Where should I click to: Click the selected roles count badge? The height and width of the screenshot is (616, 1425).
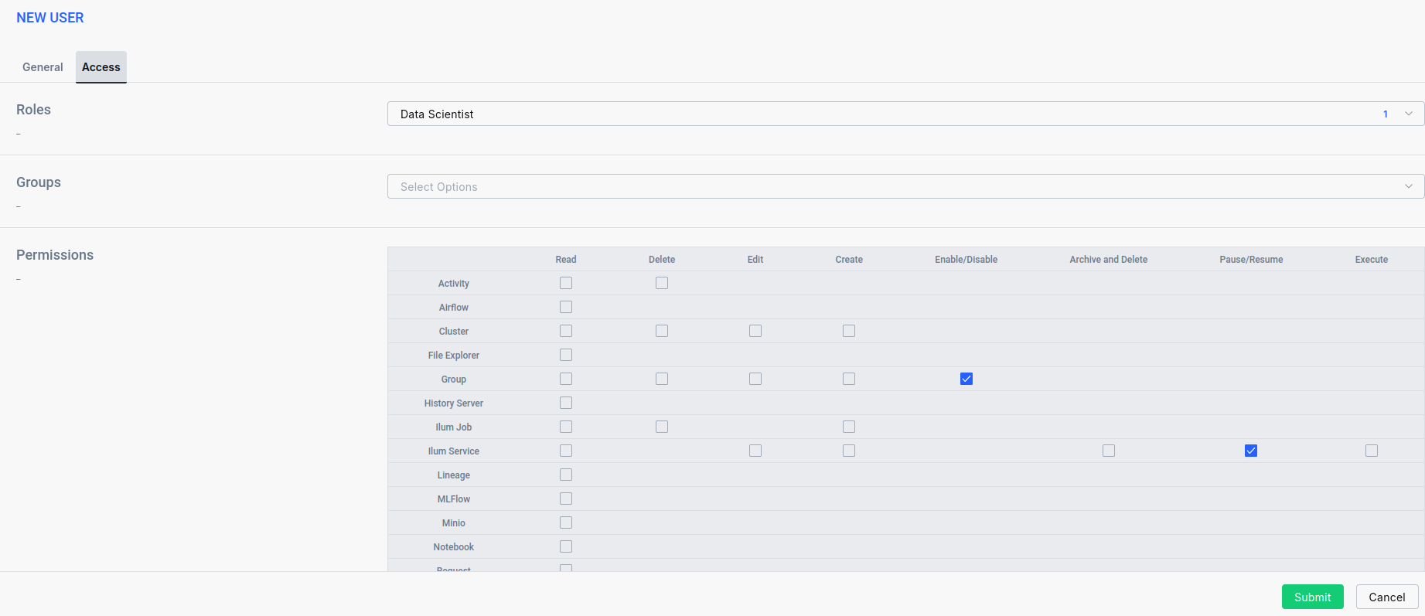coord(1386,114)
